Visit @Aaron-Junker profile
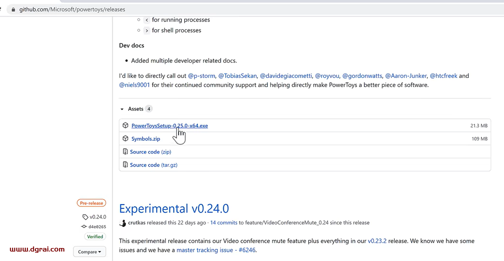The height and width of the screenshot is (261, 504). (x=406, y=76)
